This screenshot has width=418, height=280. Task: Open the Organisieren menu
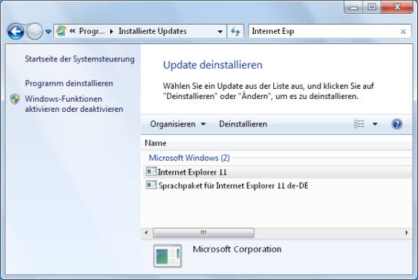tap(177, 124)
